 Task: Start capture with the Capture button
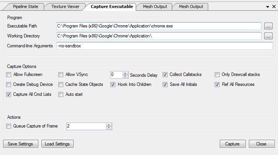tap(232, 144)
